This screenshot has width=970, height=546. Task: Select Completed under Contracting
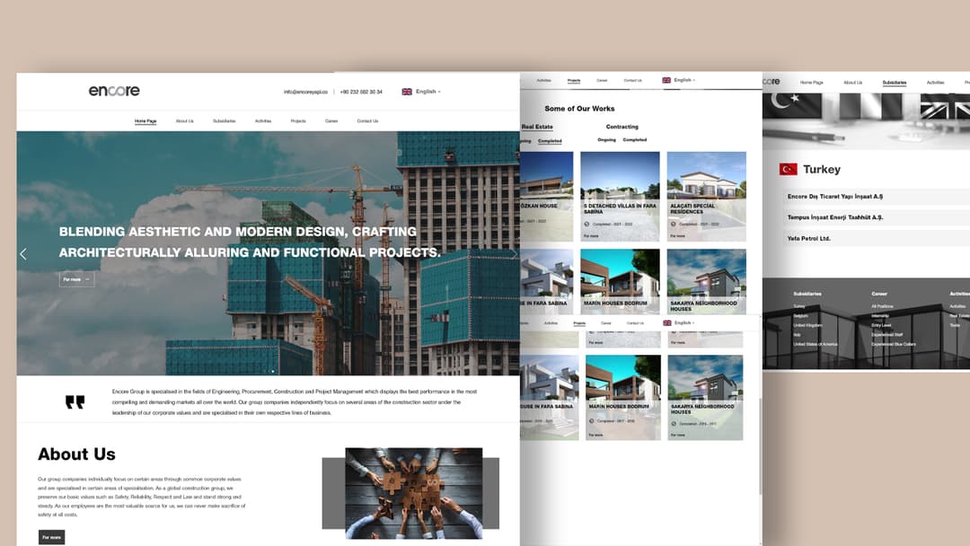635,140
